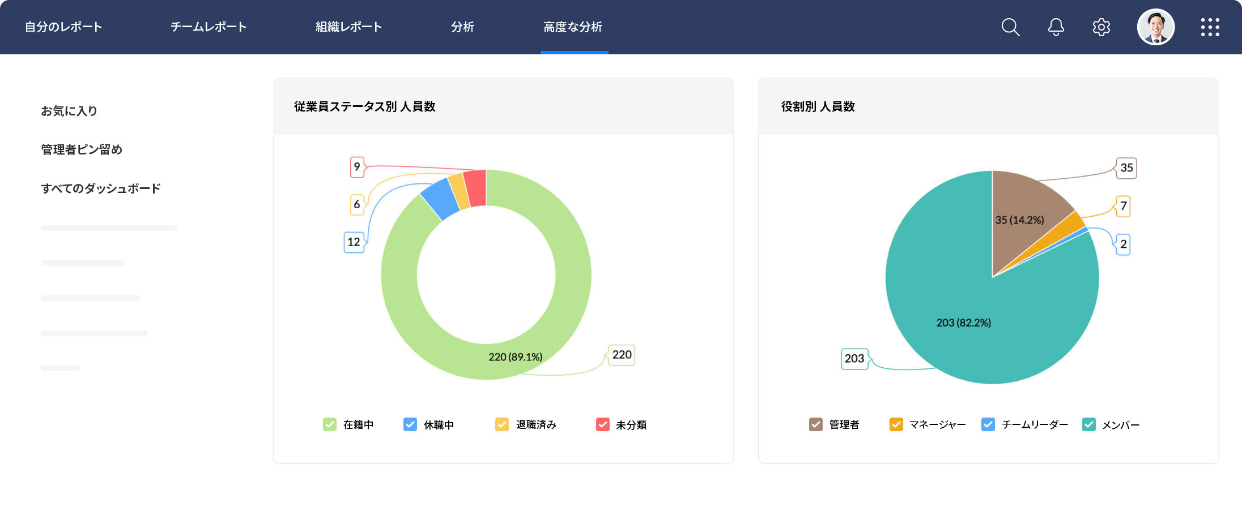Open the apps grid launcher
The image size is (1242, 507).
point(1210,27)
